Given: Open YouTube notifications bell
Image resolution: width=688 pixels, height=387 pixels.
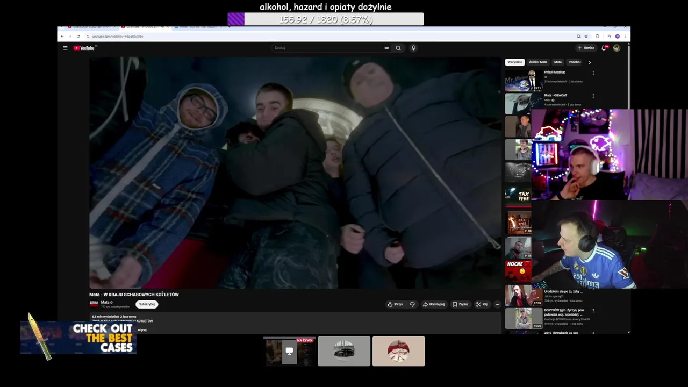Looking at the screenshot, I should 604,48.
